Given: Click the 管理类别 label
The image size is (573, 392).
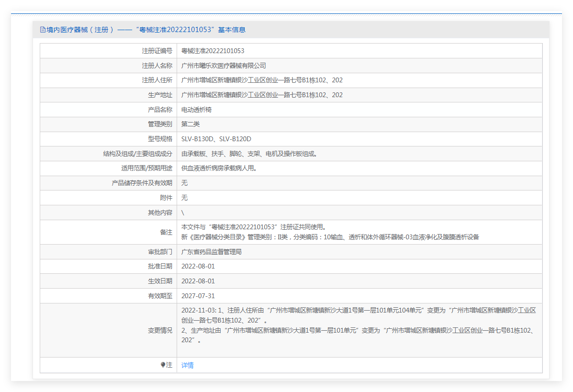Looking at the screenshot, I should coord(160,124).
